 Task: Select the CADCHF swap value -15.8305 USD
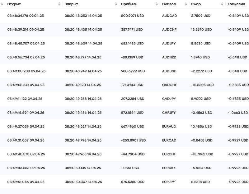coord(202,85)
